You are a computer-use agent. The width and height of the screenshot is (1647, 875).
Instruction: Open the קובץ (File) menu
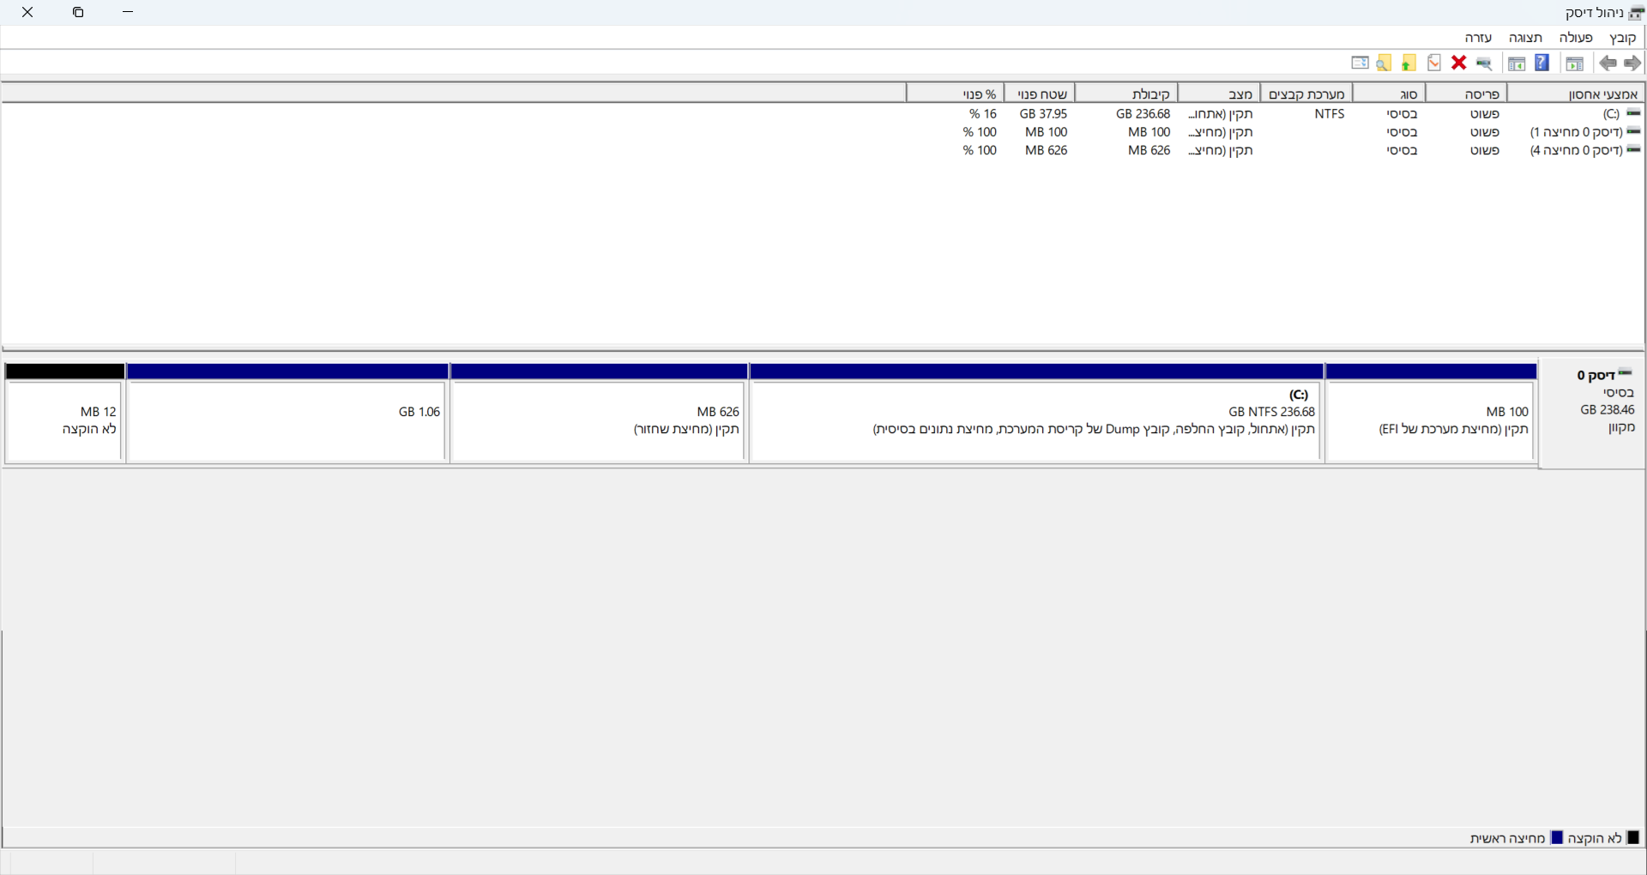(1623, 38)
